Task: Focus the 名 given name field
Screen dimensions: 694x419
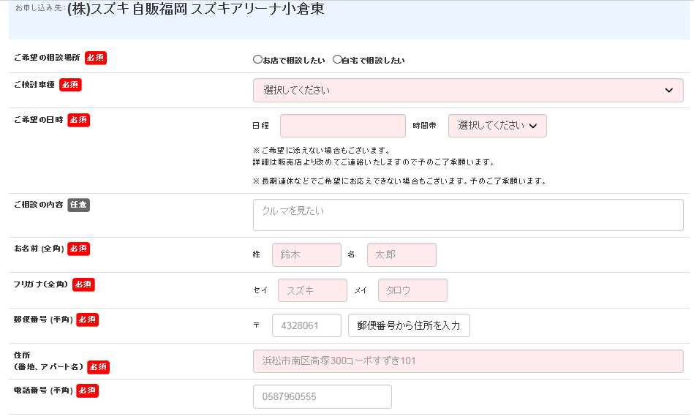Action: tap(402, 255)
